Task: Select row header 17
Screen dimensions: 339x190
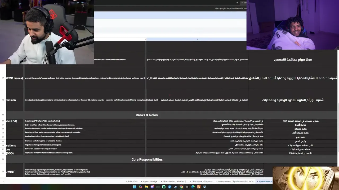Action: tap(3, 78)
